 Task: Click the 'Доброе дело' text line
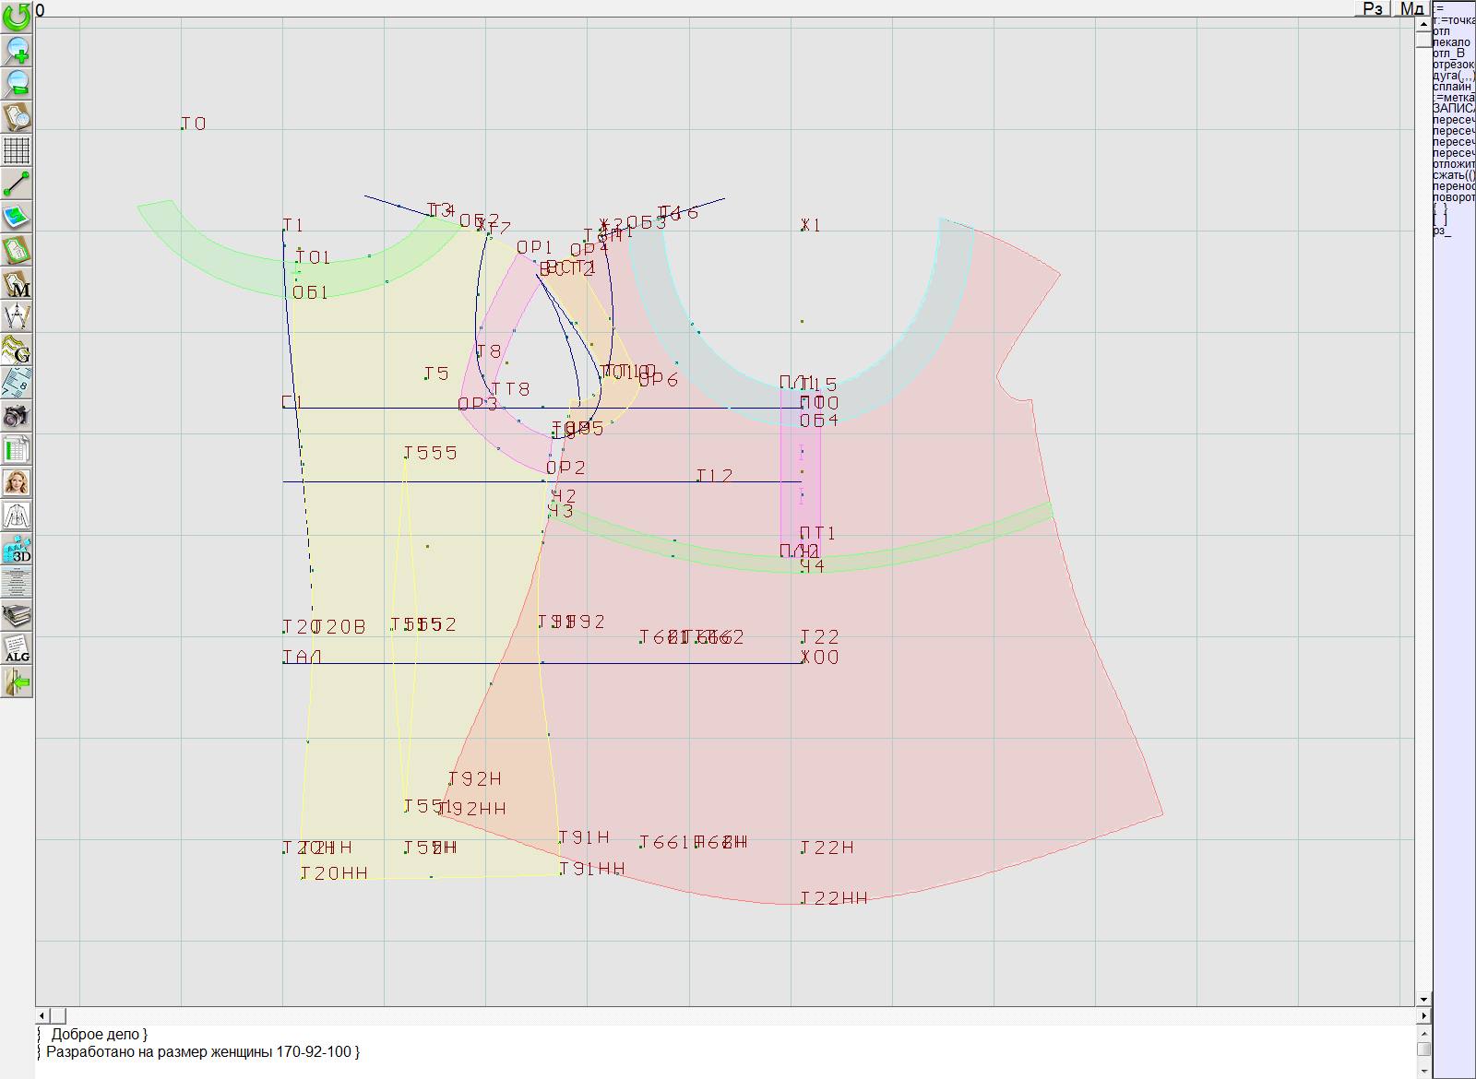click(99, 1035)
